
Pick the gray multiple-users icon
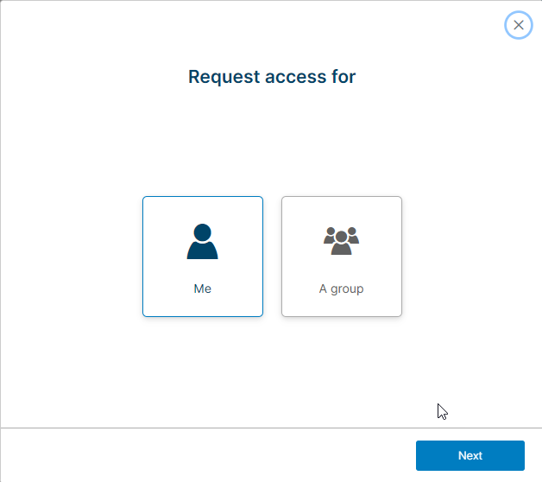pyautogui.click(x=342, y=241)
